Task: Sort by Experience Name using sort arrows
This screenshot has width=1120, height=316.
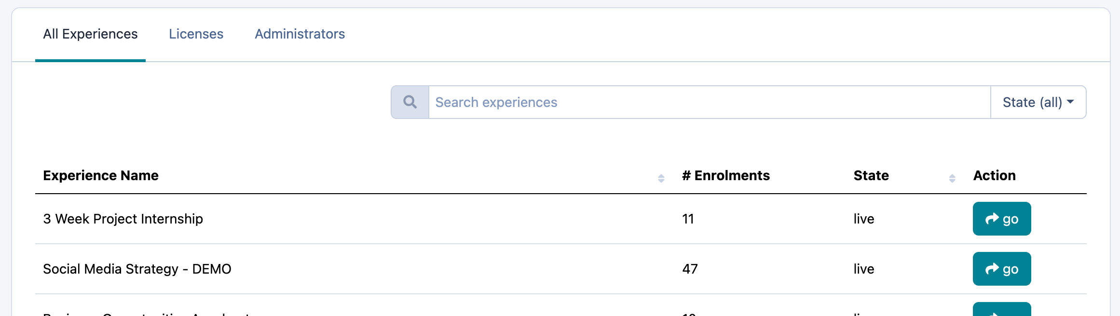Action: [661, 178]
